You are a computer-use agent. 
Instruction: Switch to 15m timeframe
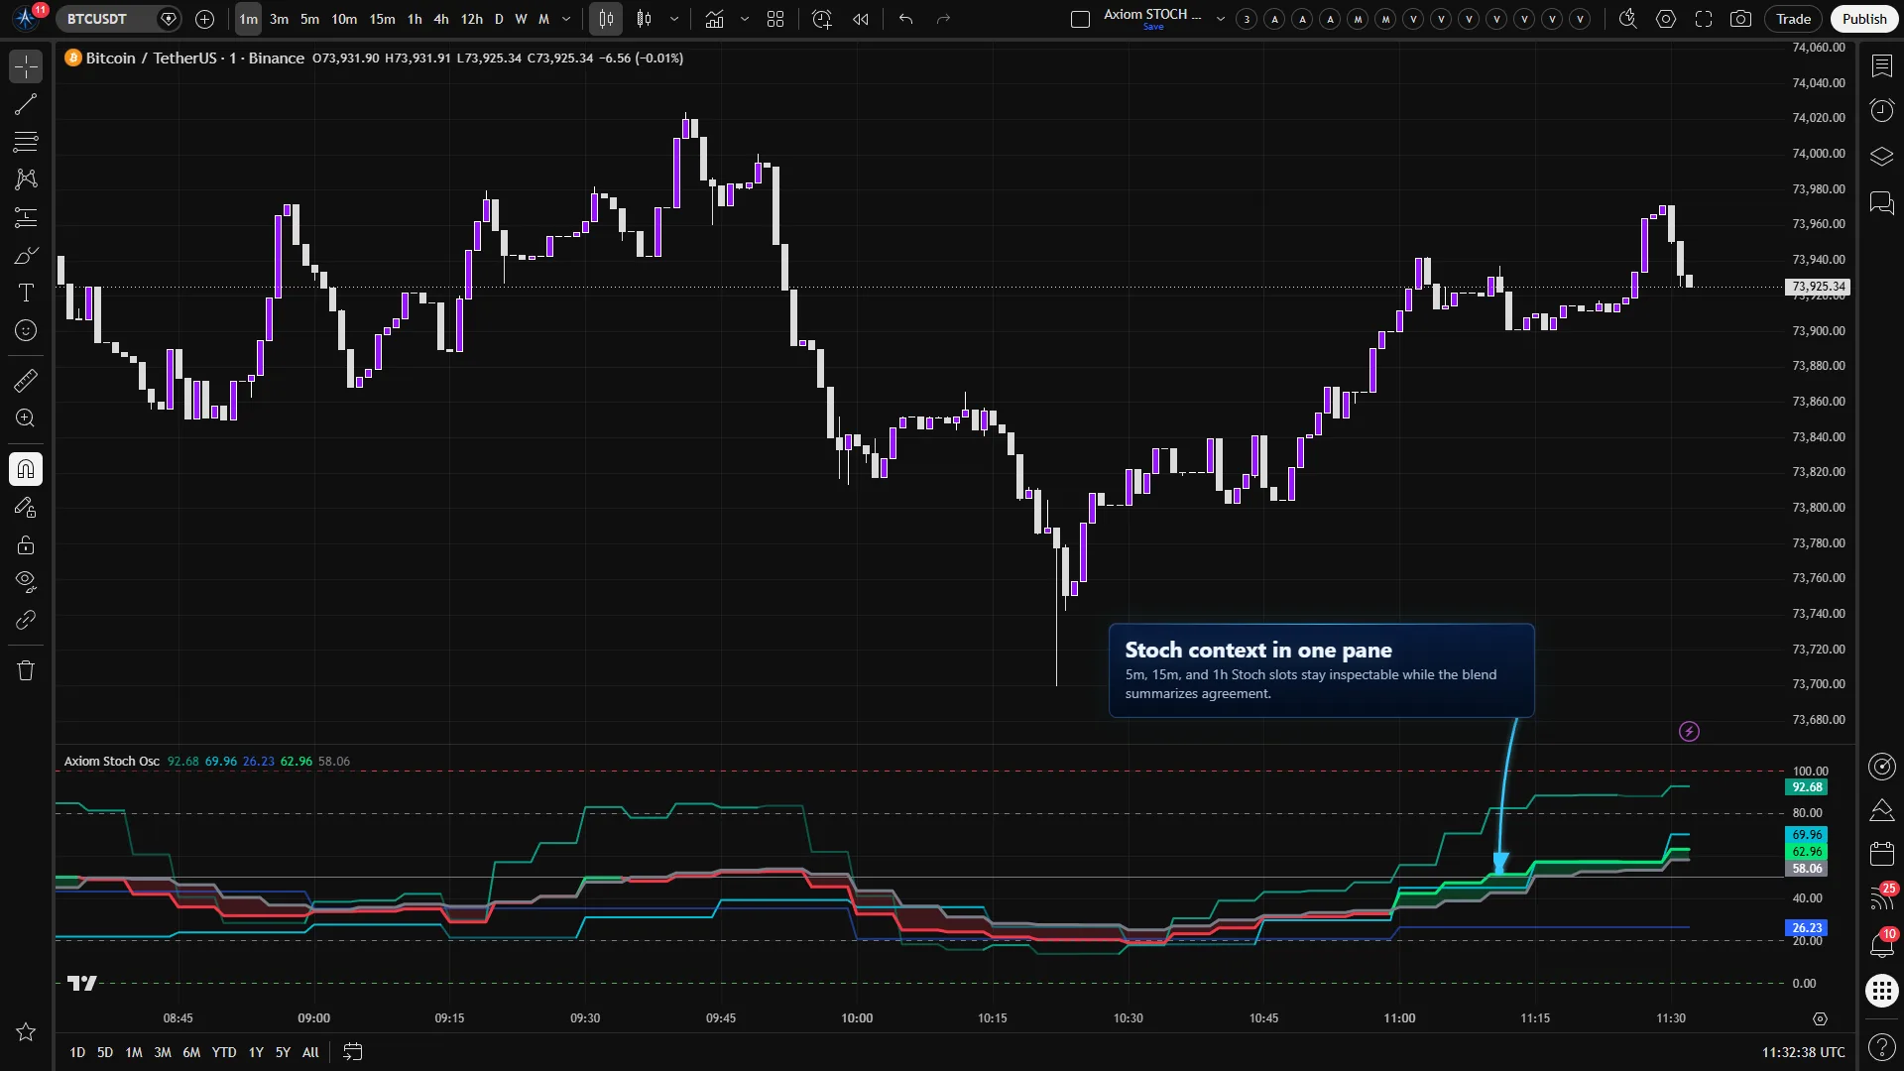pos(382,19)
